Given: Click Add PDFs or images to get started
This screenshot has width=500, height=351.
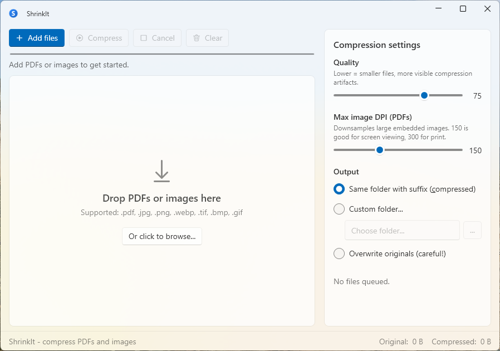Looking at the screenshot, I should tap(69, 65).
